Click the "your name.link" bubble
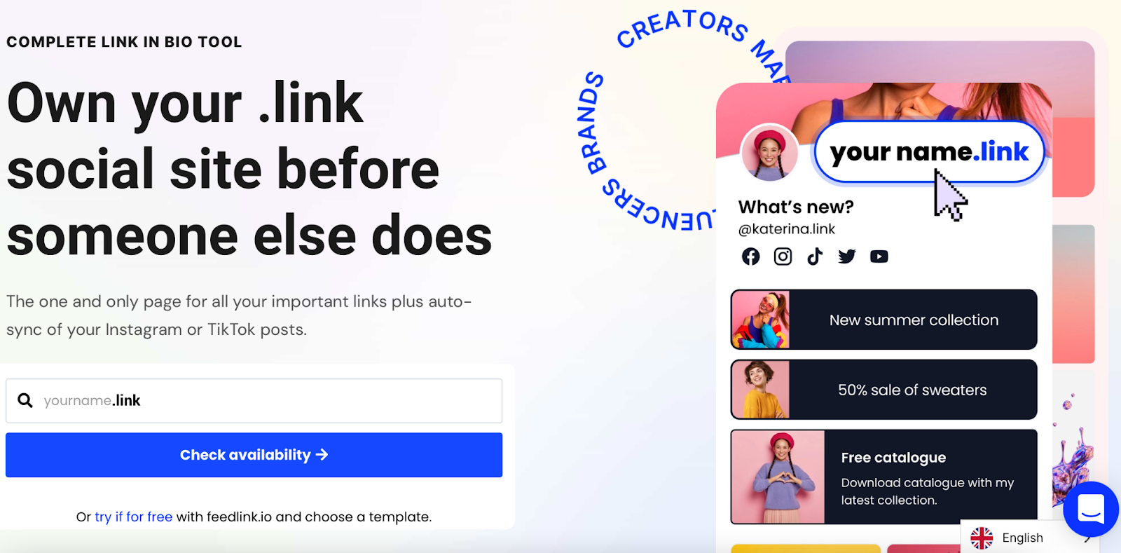1121x553 pixels. [x=929, y=152]
